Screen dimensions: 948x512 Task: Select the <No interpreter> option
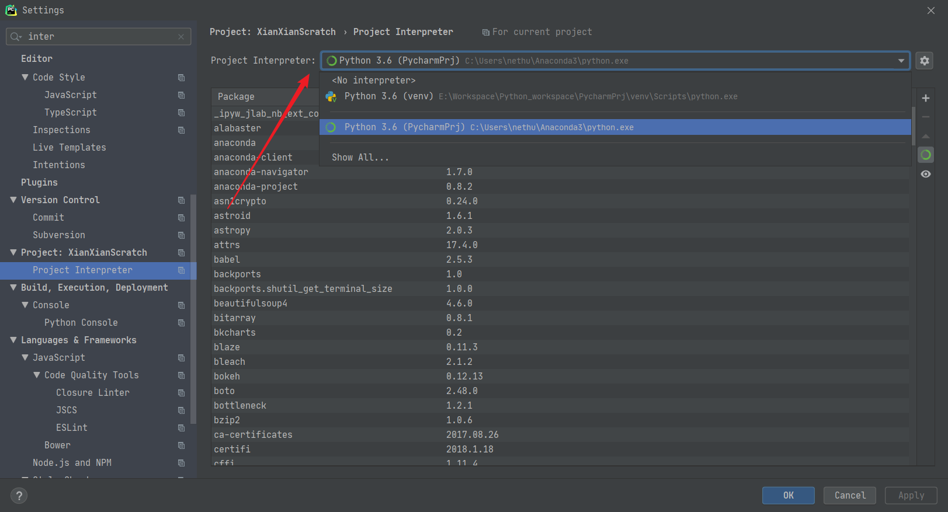(x=615, y=81)
